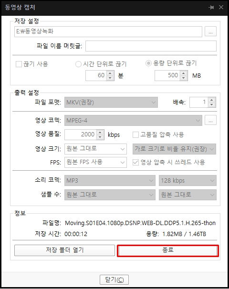
Task: Stop recording with the 종료 button
Action: point(168,250)
